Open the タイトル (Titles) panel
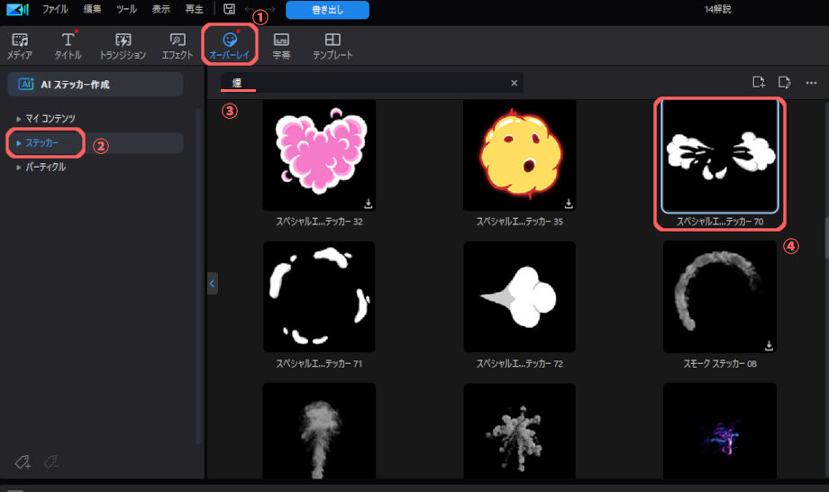Screen dimensions: 829x492 coord(68,46)
